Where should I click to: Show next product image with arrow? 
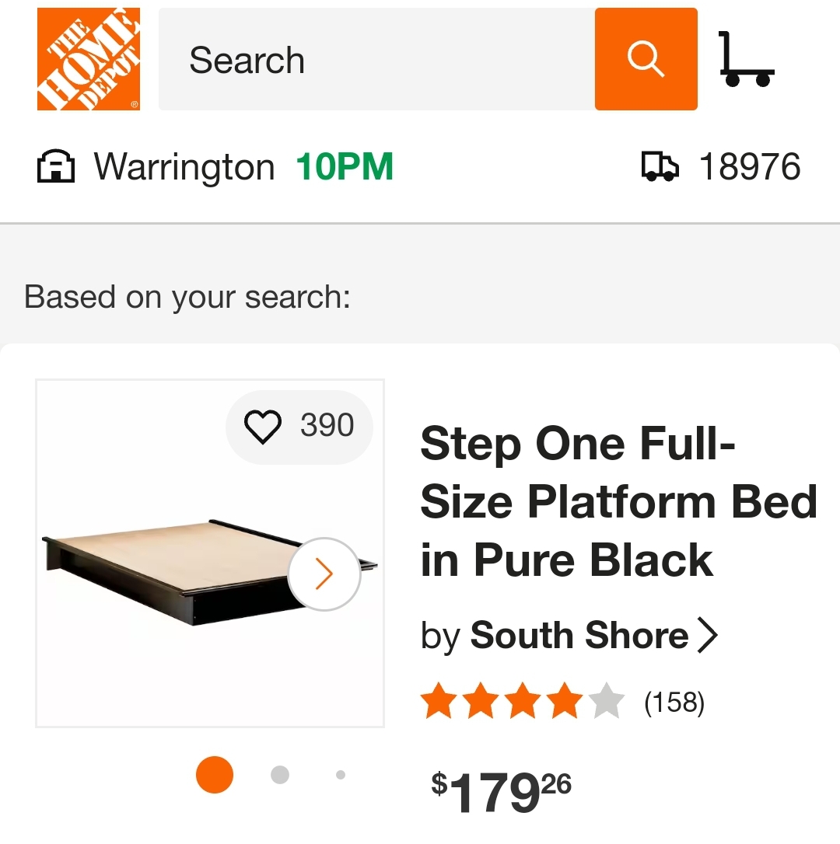click(324, 574)
